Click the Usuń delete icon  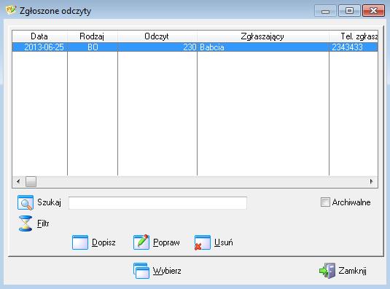click(203, 242)
